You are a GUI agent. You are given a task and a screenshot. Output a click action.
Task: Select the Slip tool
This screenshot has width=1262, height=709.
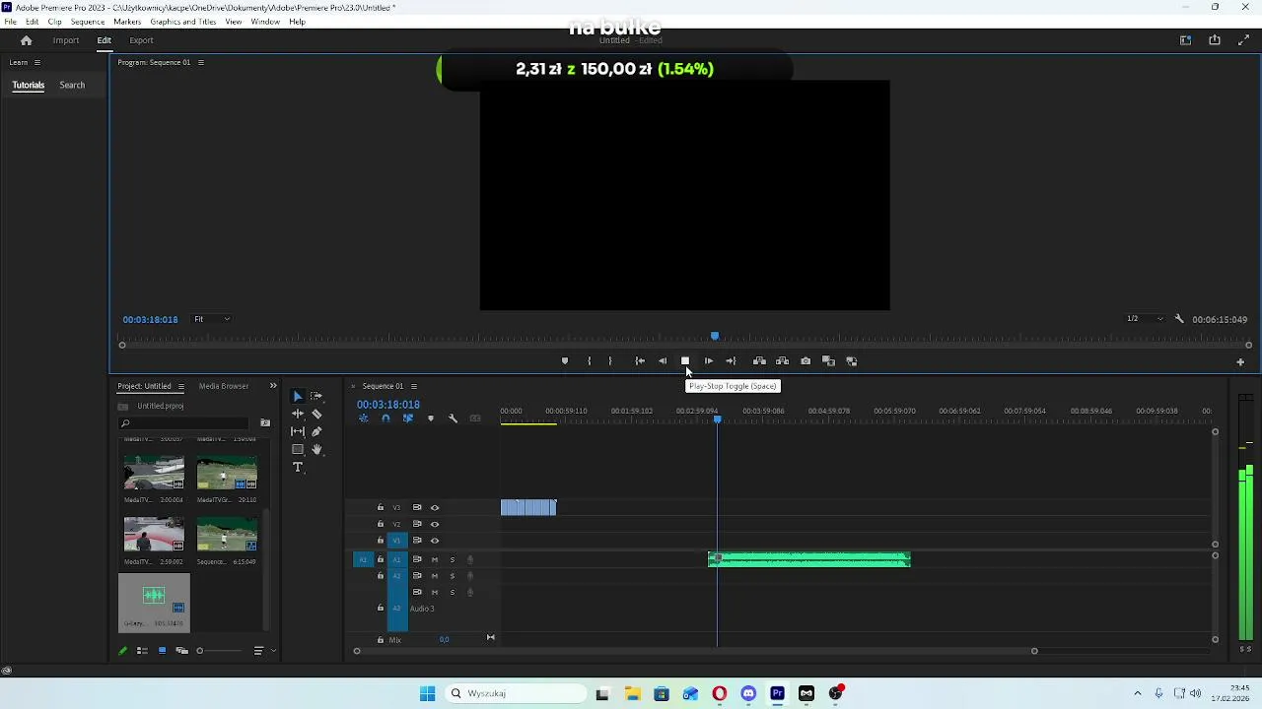pos(298,431)
